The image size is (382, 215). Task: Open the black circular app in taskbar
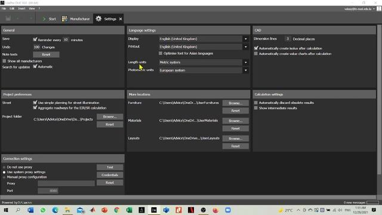(x=203, y=210)
